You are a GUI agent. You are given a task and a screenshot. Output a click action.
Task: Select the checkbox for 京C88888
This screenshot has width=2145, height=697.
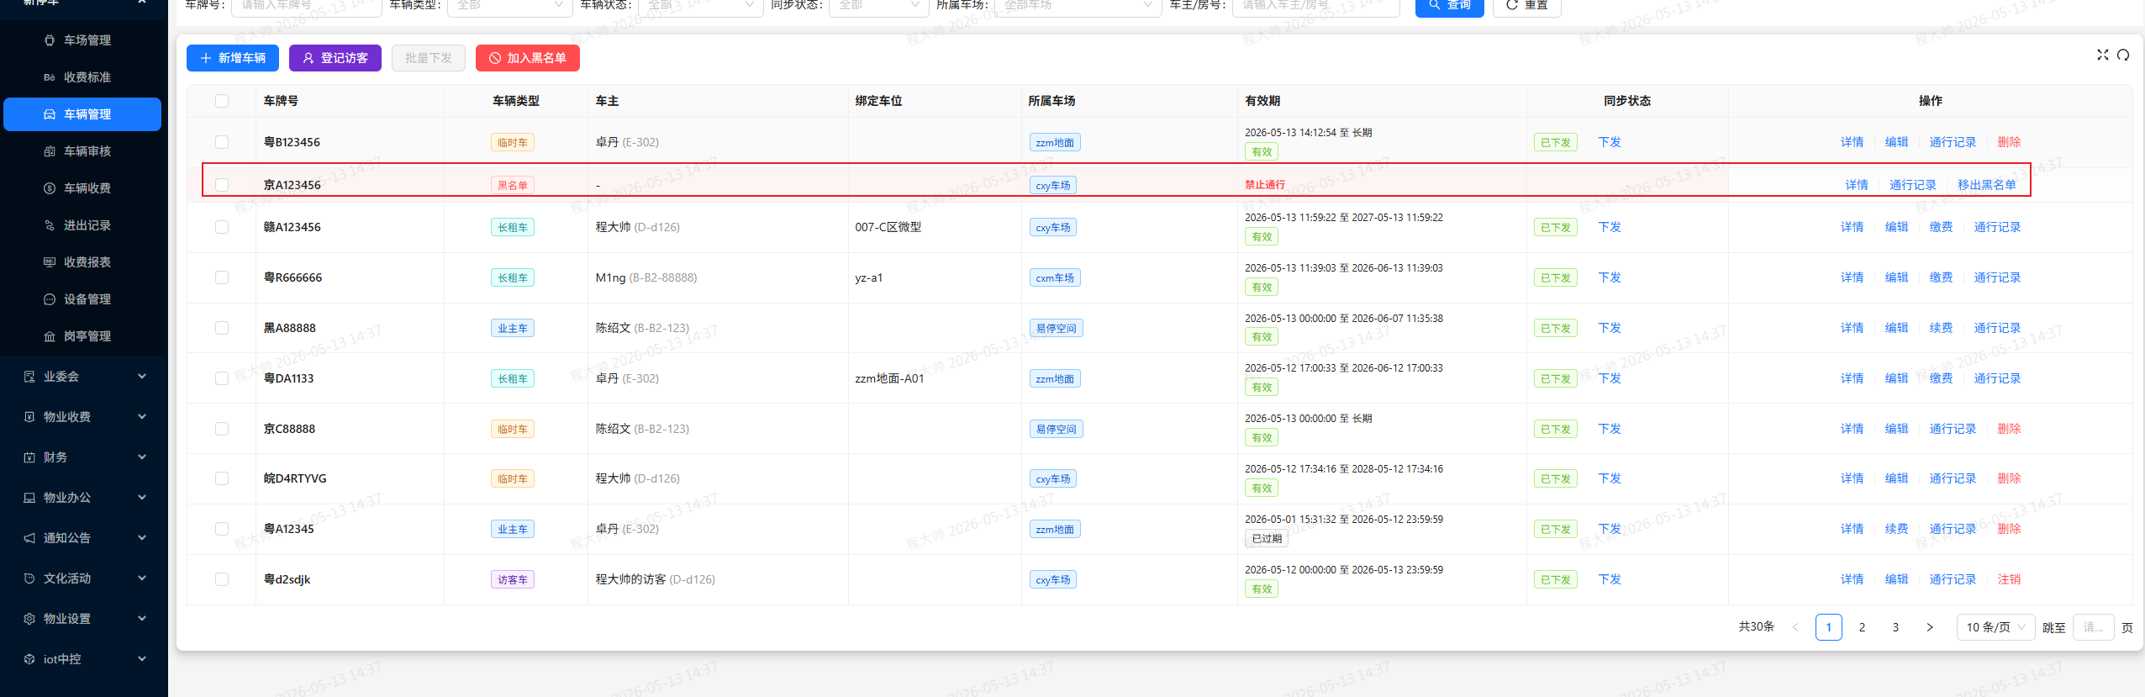point(222,429)
